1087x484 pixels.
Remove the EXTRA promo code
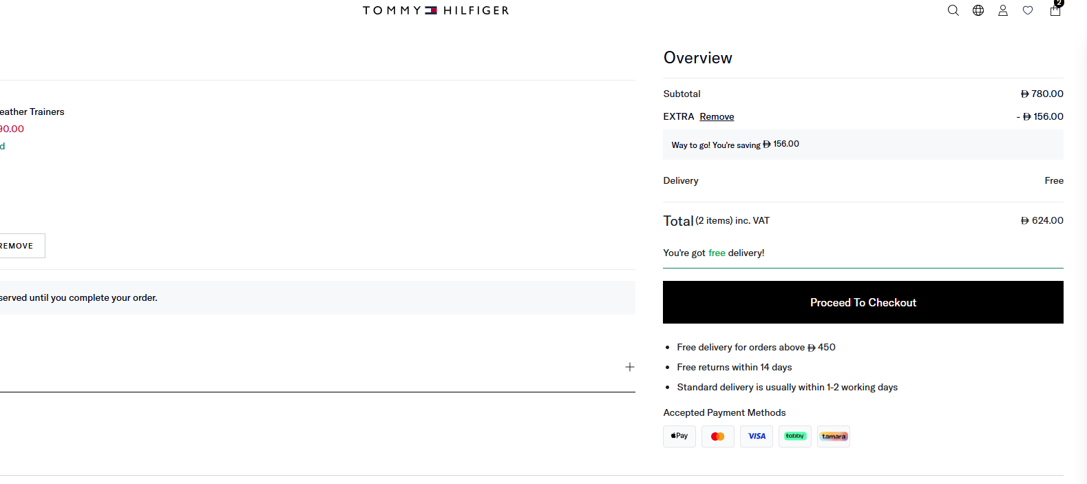point(717,116)
